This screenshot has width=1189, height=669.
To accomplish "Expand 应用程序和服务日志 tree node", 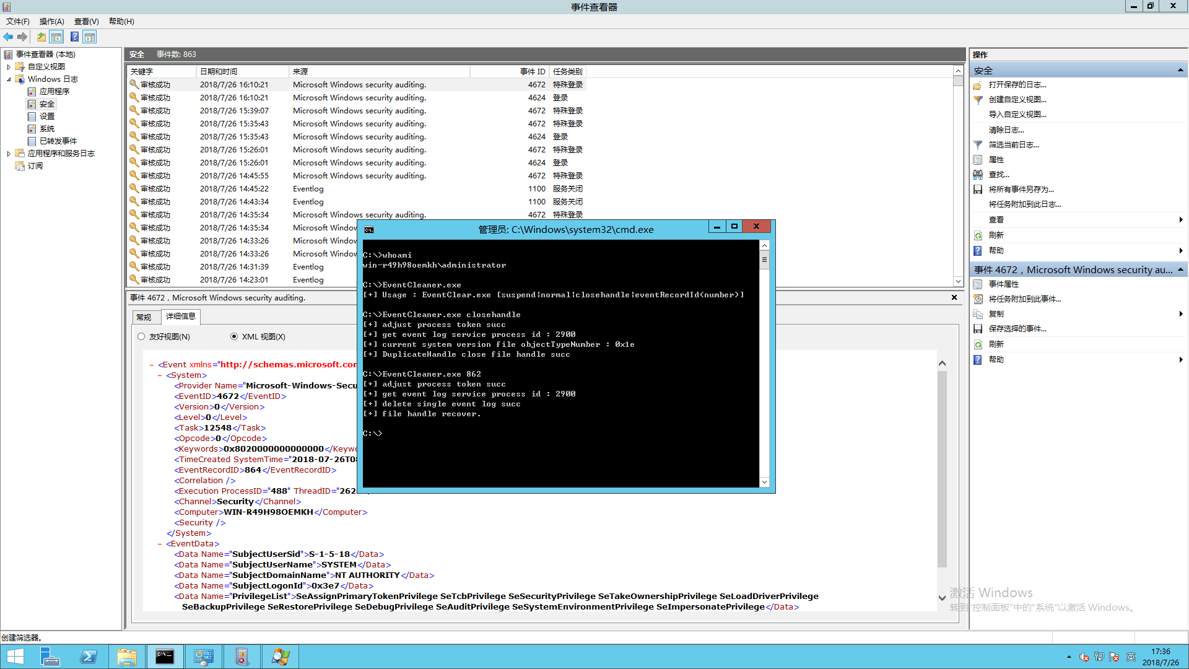I will 9,154.
